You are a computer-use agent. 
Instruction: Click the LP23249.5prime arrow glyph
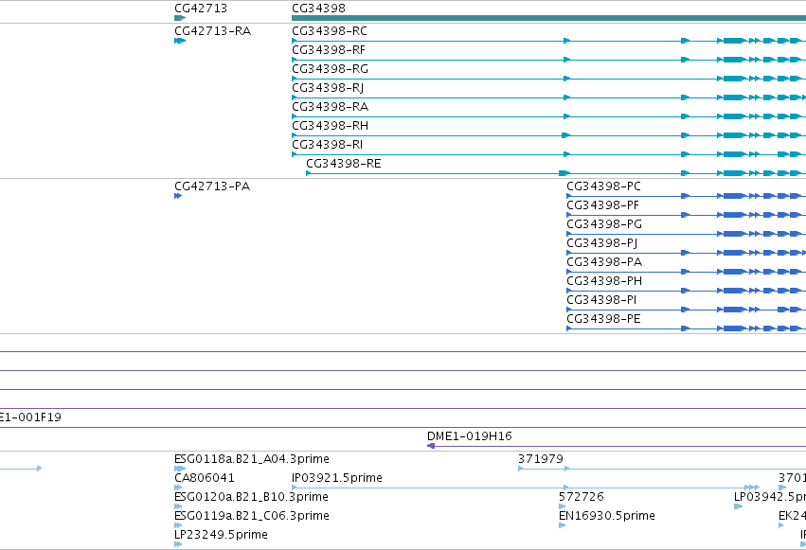(x=178, y=544)
